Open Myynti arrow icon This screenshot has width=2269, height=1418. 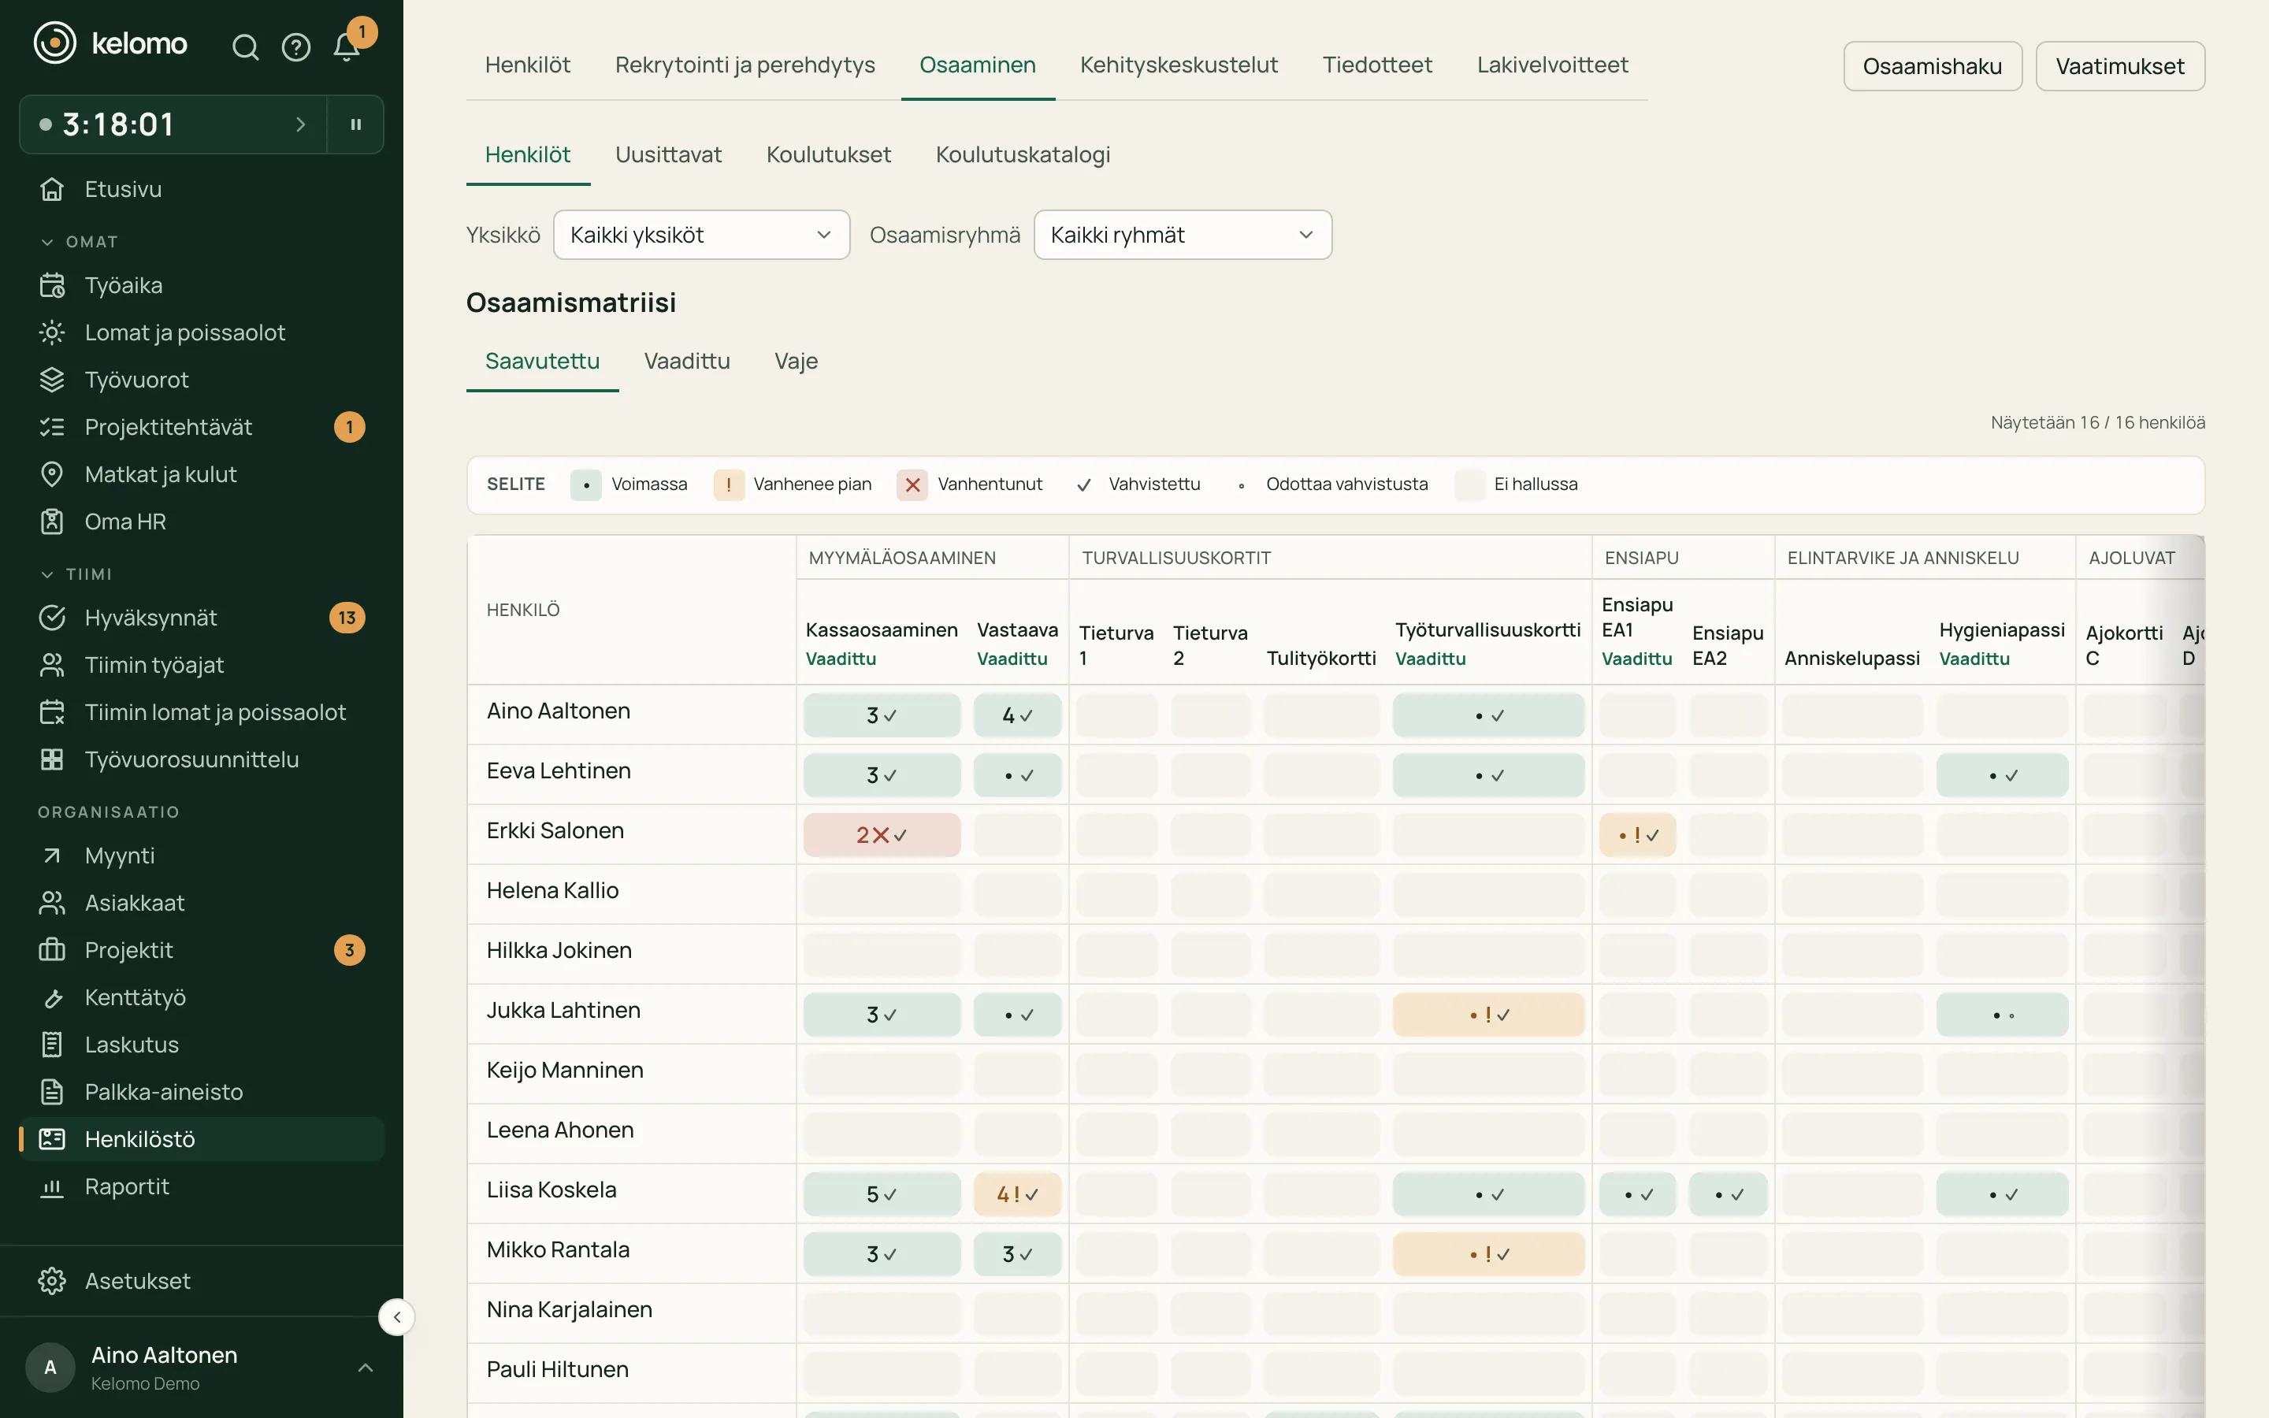(53, 856)
